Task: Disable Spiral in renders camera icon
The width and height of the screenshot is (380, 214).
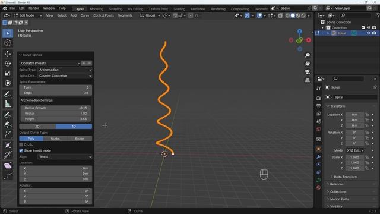Action: coord(374,33)
